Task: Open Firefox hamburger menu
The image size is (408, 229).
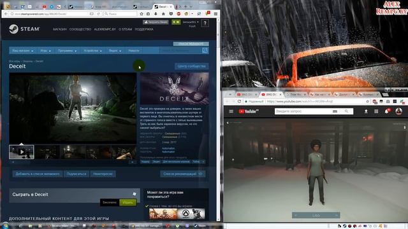Action: tap(215, 14)
